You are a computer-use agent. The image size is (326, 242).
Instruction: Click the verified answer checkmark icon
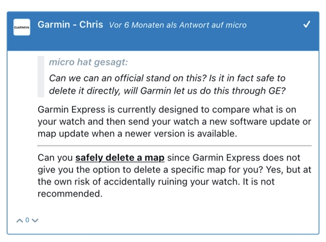pos(307,24)
